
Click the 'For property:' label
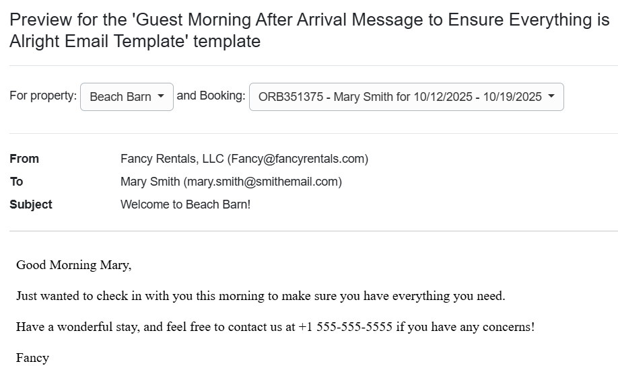pos(43,96)
